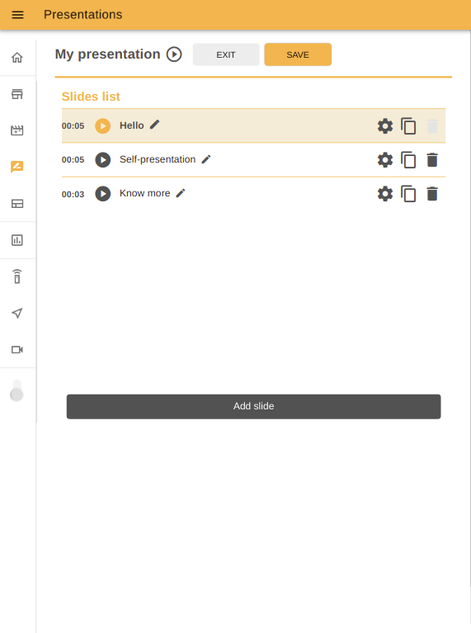
Task: Open the media library sidebar icon
Action: 17,130
